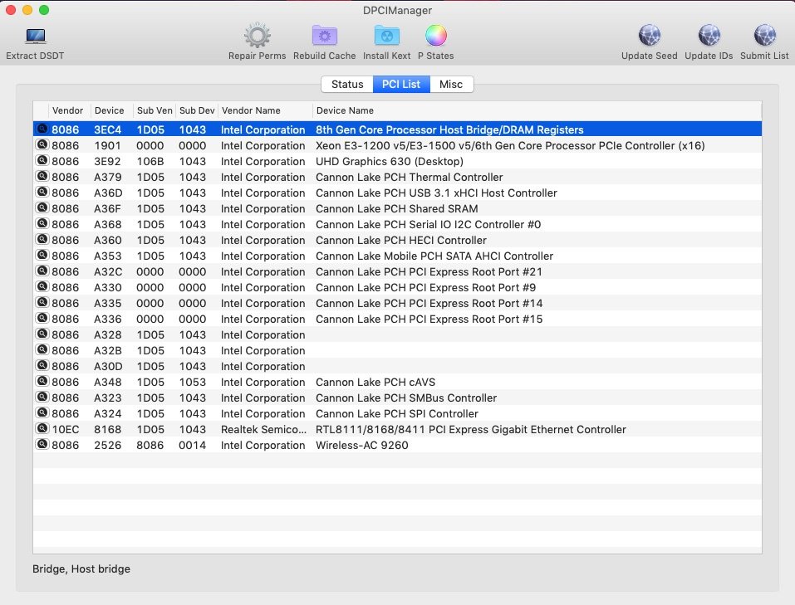Screen dimensions: 795x605
Task: Click lookup icon for device A30D row
Action: point(42,365)
